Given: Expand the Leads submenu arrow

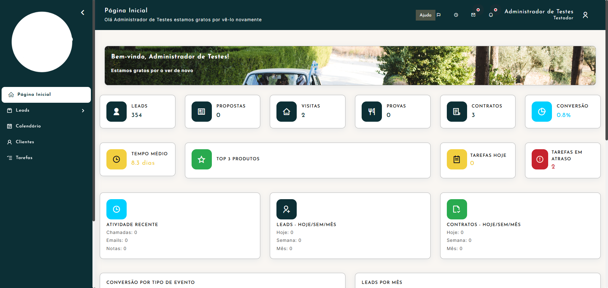Looking at the screenshot, I should (83, 111).
